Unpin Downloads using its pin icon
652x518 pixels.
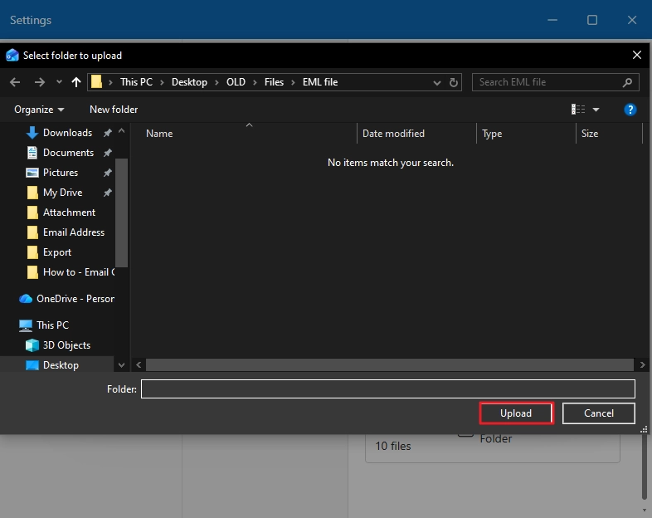108,133
